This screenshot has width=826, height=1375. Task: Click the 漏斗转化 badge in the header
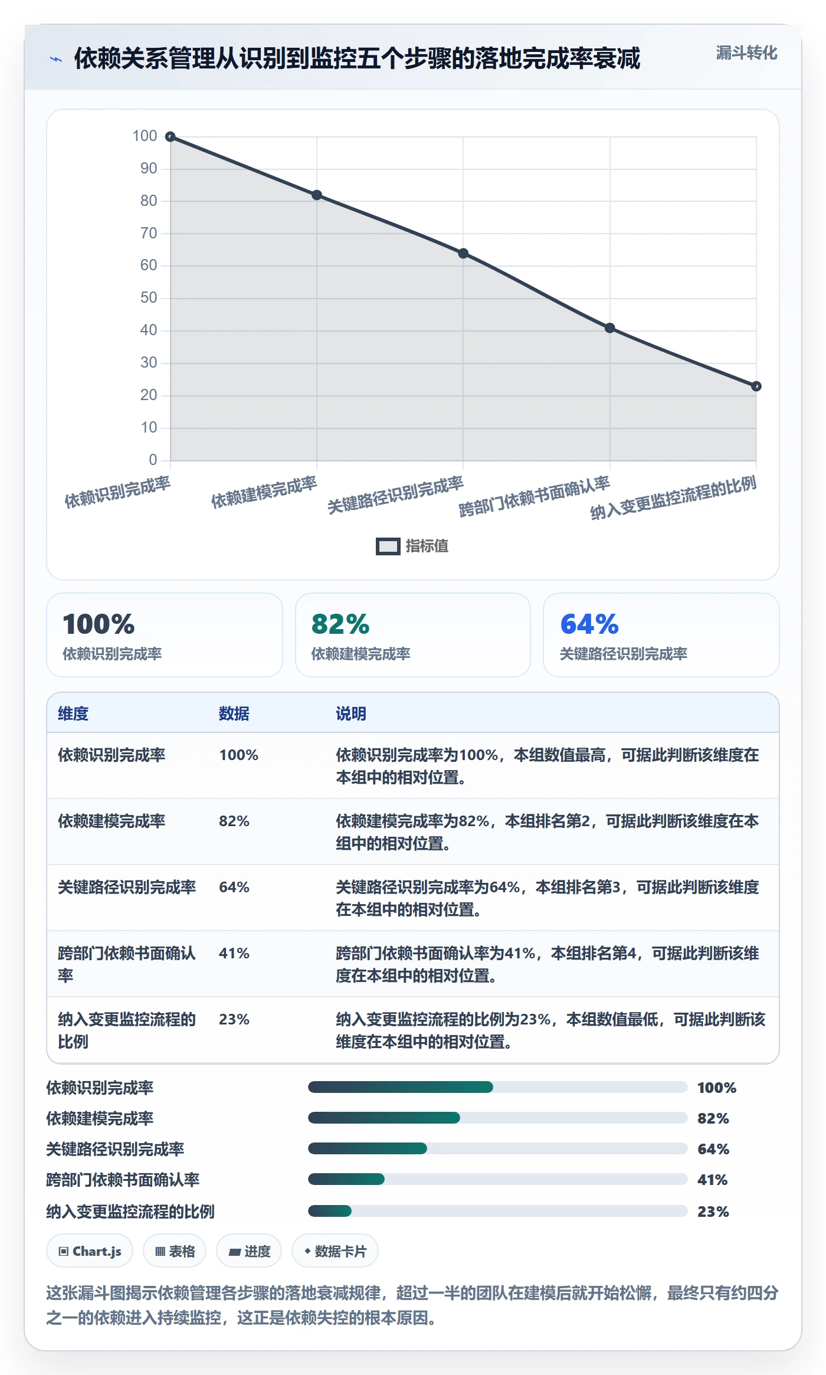(x=746, y=53)
